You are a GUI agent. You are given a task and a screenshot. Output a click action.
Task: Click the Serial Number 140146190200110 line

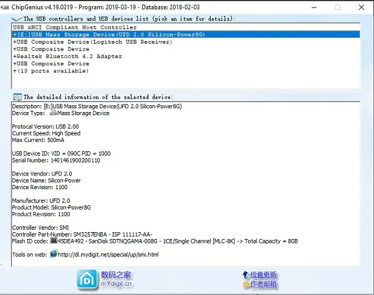[56, 160]
